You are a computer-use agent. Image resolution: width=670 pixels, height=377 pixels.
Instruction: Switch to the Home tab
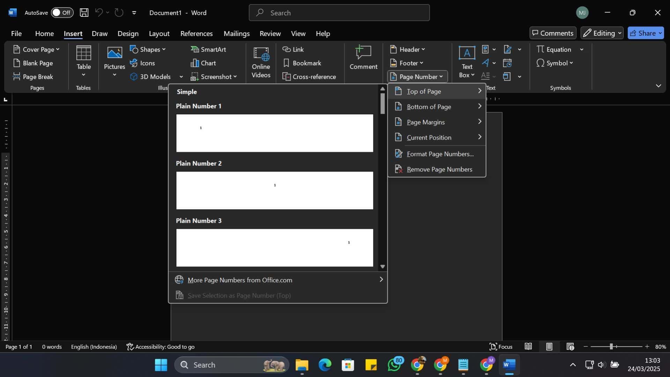point(44,33)
